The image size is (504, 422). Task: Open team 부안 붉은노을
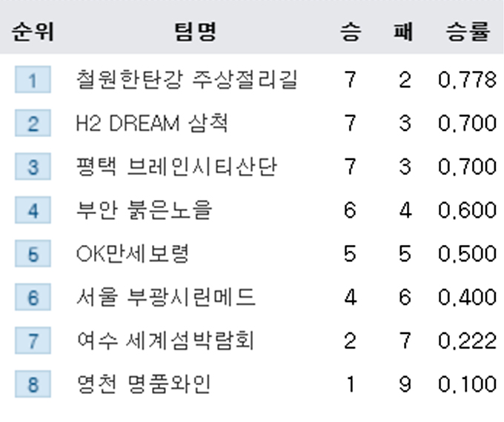(144, 210)
